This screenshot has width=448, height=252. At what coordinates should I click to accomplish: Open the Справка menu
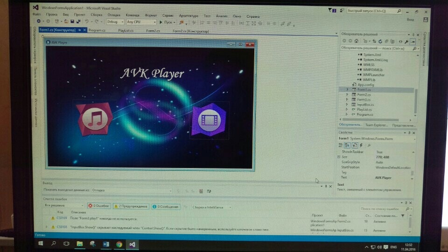[x=253, y=16]
